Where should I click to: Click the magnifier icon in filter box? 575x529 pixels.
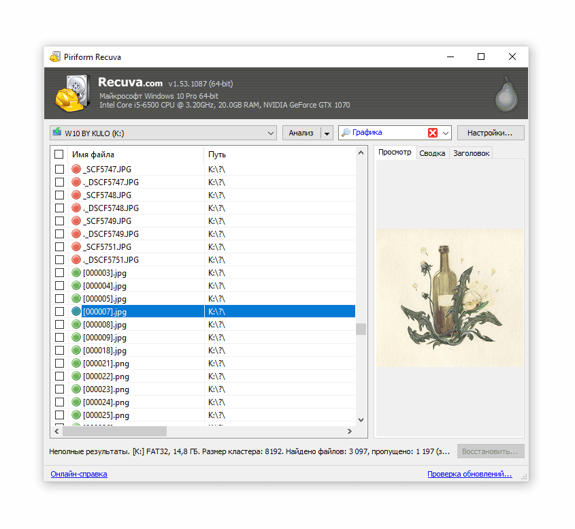[346, 133]
